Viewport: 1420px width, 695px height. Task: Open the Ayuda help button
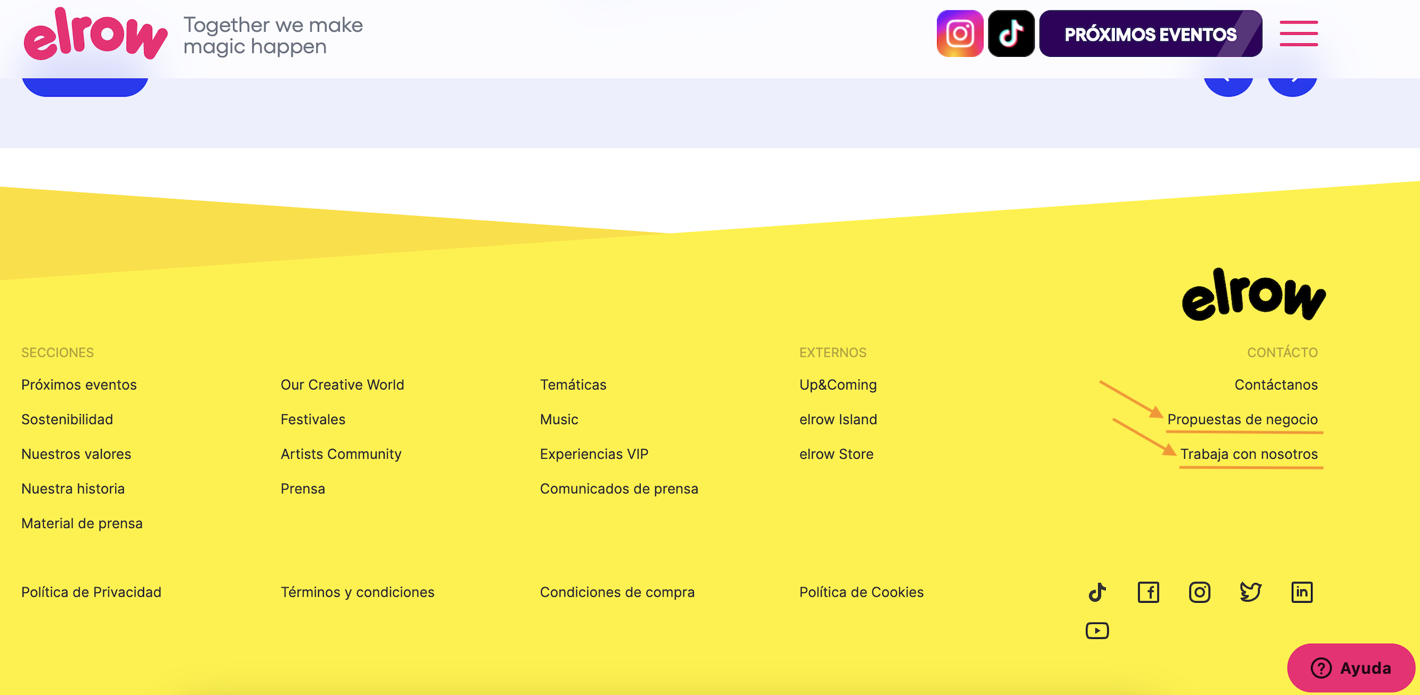pyautogui.click(x=1351, y=668)
